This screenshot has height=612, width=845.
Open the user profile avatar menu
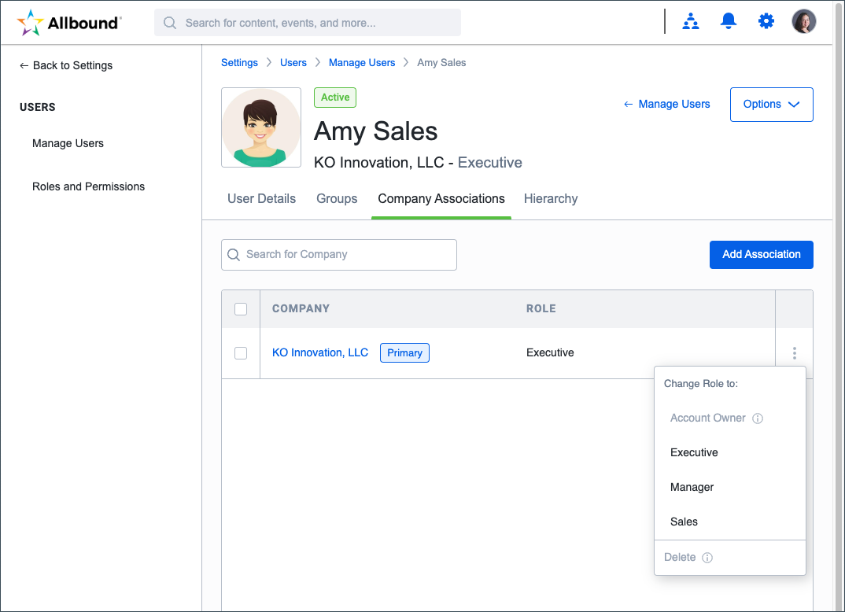coord(803,21)
